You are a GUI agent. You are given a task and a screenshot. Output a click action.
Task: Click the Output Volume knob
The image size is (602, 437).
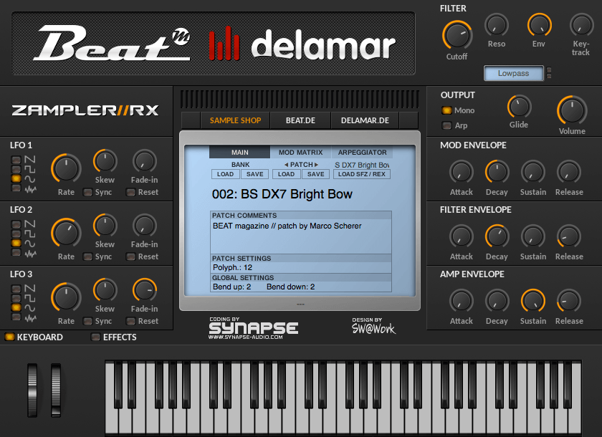tap(572, 110)
